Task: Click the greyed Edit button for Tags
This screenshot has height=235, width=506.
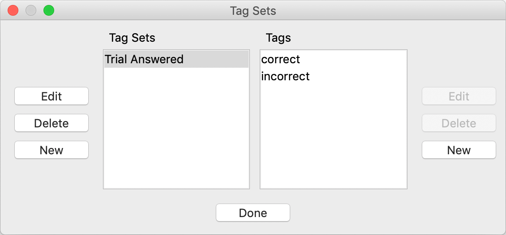Action: click(x=459, y=96)
